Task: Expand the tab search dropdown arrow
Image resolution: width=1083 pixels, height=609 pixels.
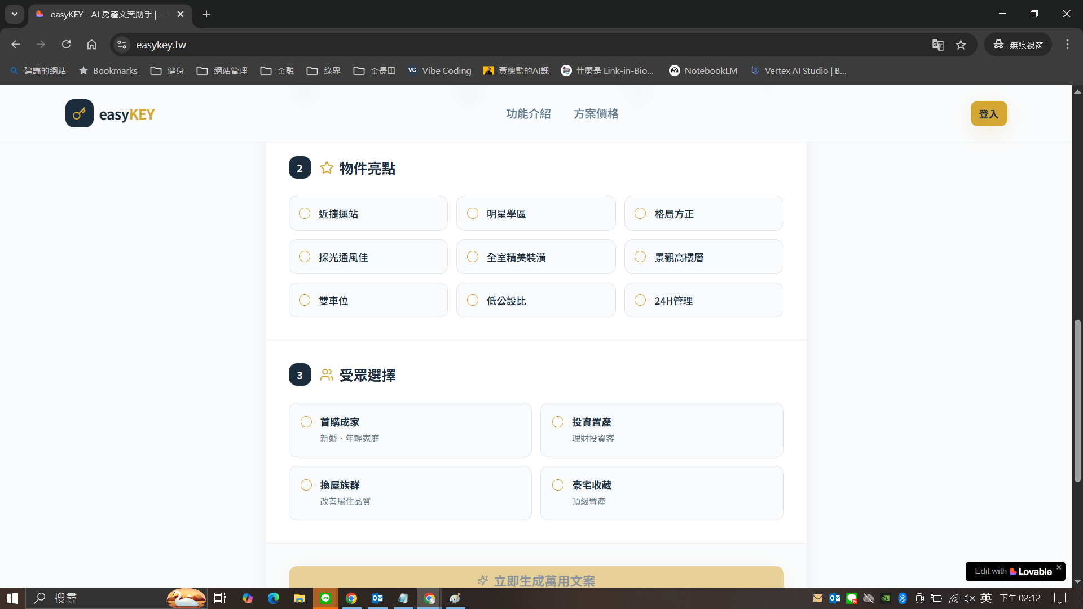Action: pyautogui.click(x=15, y=14)
